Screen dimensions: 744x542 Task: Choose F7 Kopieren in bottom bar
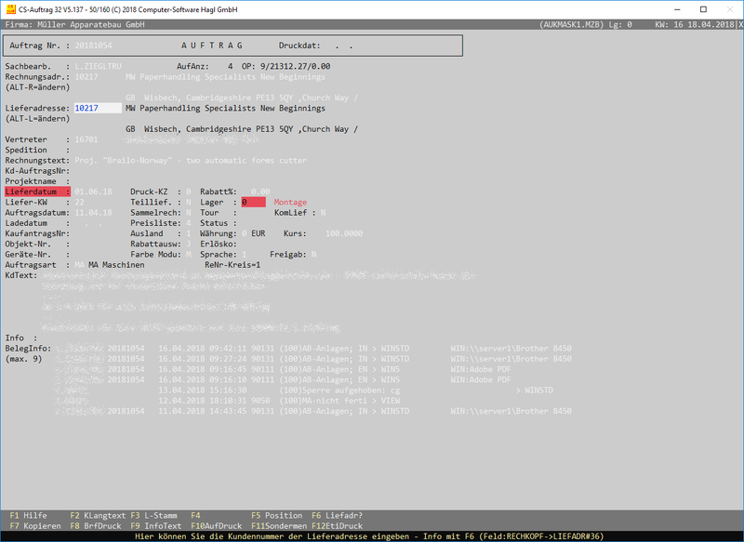(35, 525)
